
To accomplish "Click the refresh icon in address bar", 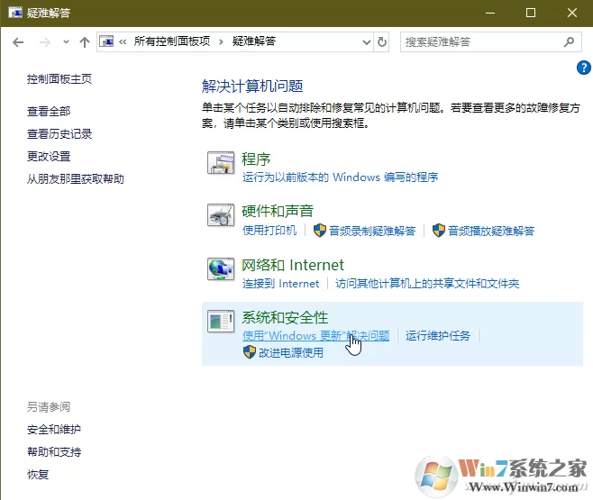I will point(382,41).
